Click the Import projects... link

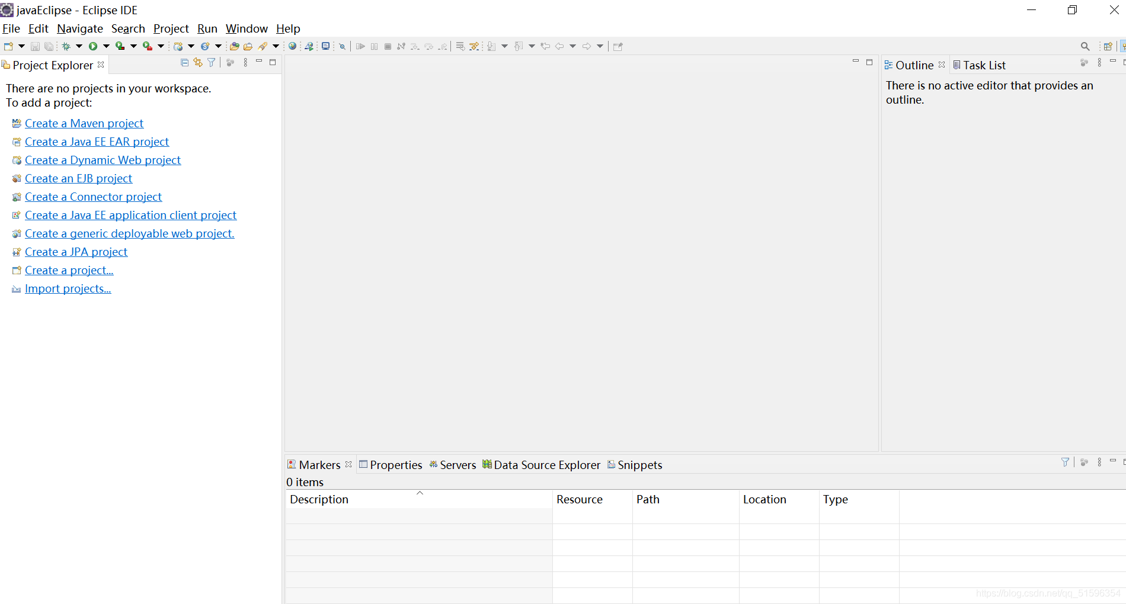[x=68, y=288]
